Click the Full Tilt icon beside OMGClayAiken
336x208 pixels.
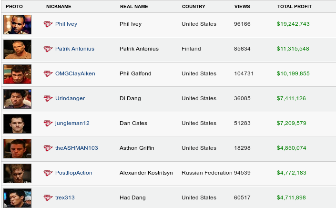click(48, 73)
